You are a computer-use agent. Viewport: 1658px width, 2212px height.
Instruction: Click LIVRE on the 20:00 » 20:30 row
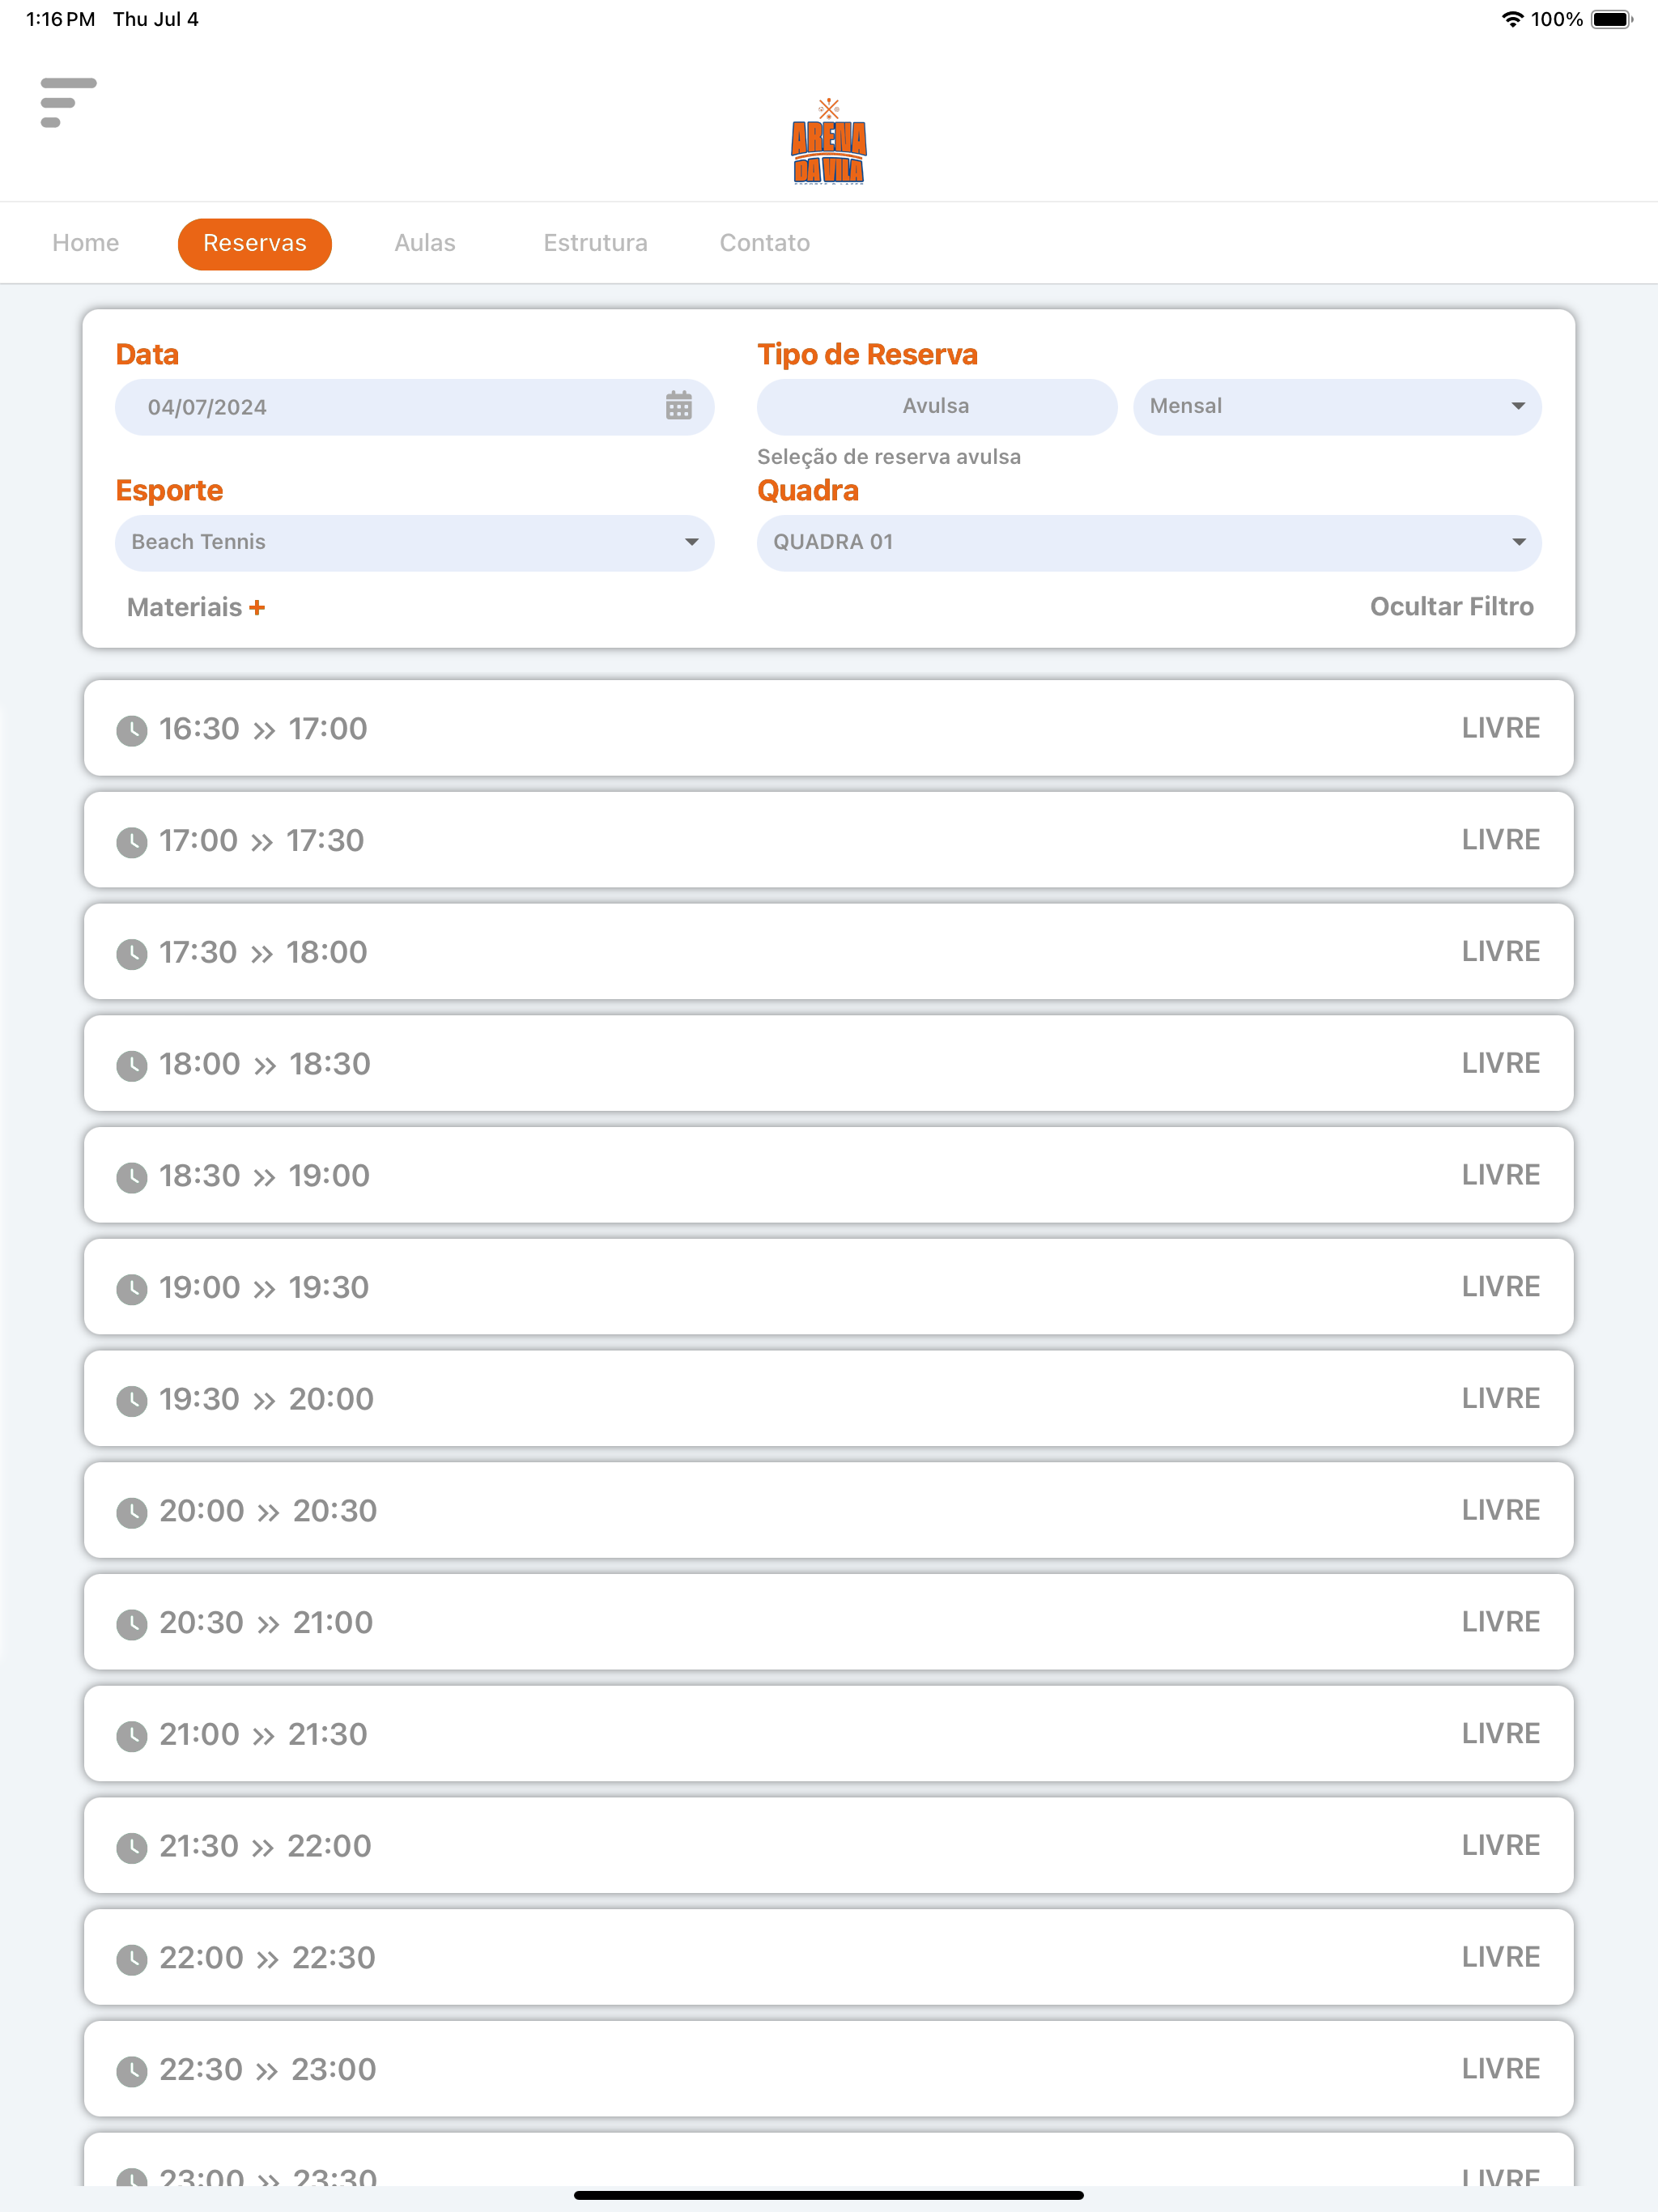(1500, 1510)
